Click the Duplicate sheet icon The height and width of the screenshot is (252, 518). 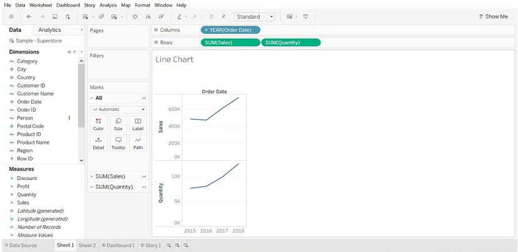point(101,16)
